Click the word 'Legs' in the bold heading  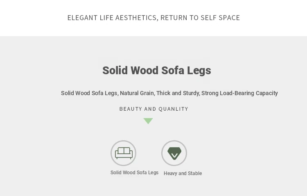pos(199,71)
